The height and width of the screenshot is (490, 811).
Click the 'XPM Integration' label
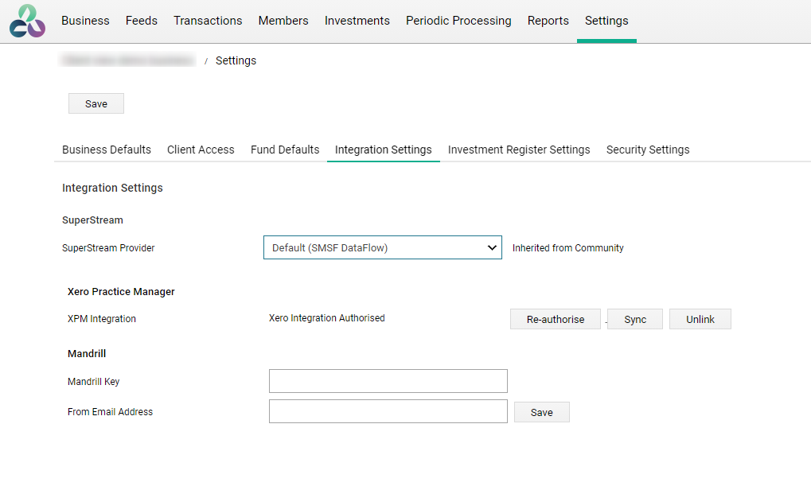click(101, 319)
